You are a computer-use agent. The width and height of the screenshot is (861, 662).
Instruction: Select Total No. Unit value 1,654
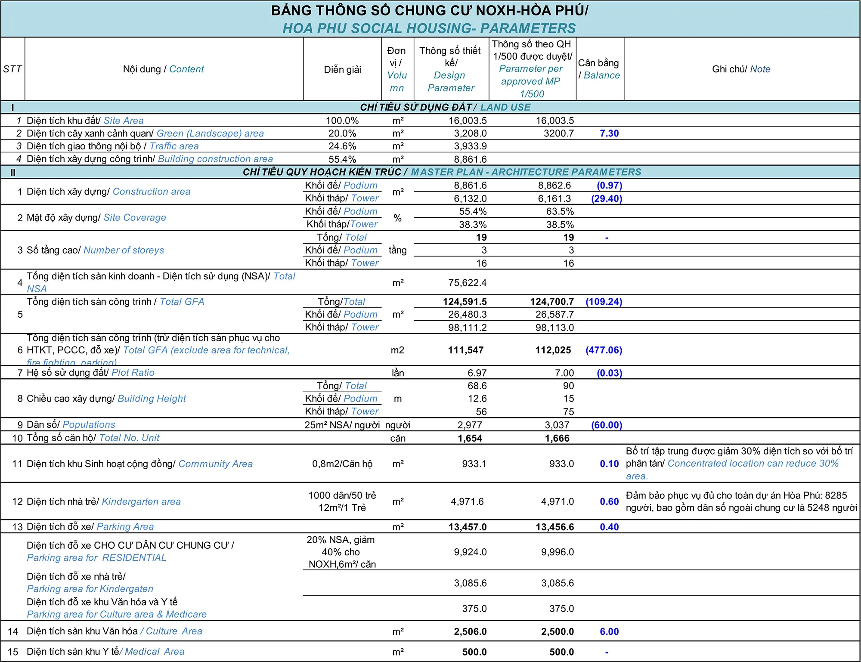tap(470, 438)
